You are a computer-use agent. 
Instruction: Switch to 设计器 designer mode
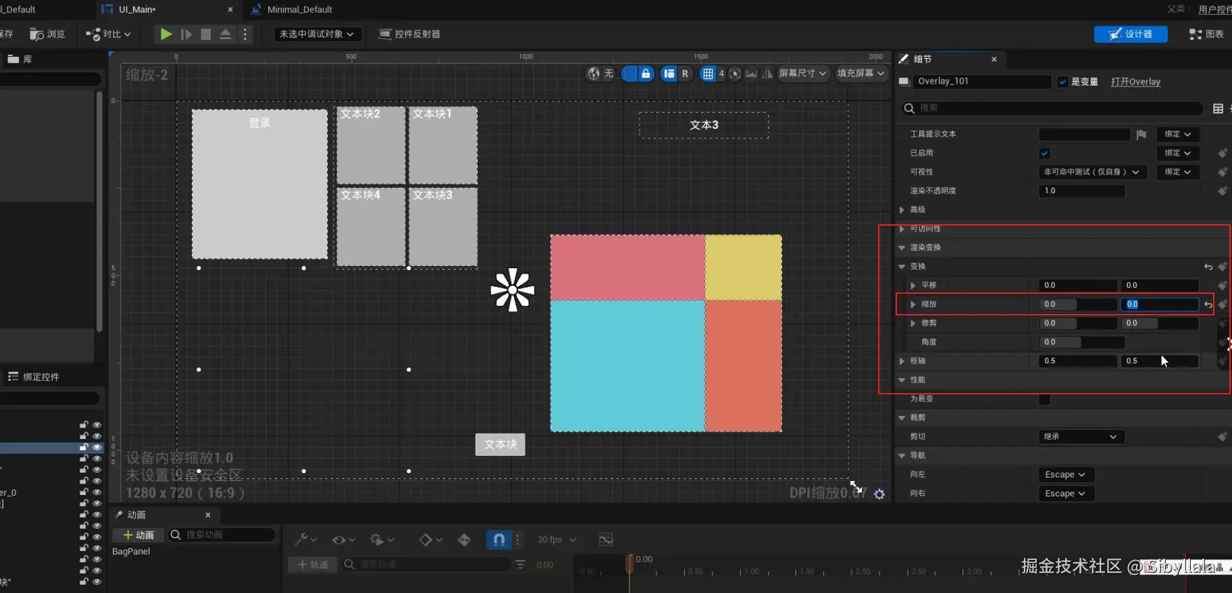pyautogui.click(x=1131, y=34)
